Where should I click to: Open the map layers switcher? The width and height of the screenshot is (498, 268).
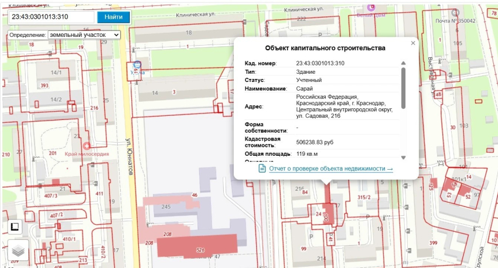coord(18,251)
